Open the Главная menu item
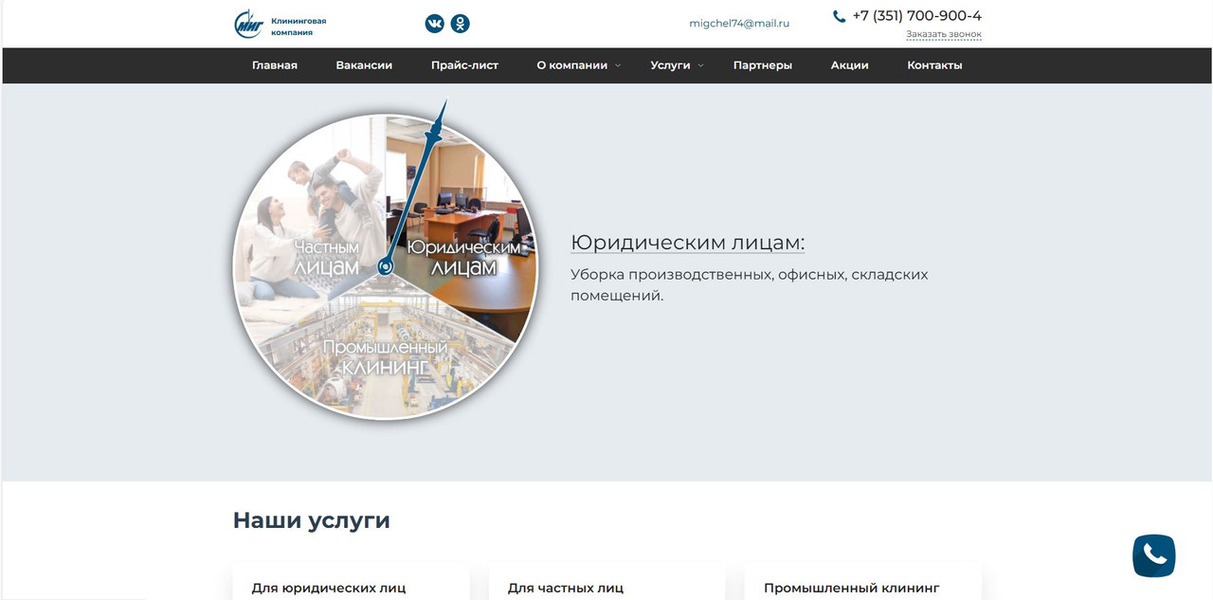Screen dimensions: 1213x600 coord(275,65)
